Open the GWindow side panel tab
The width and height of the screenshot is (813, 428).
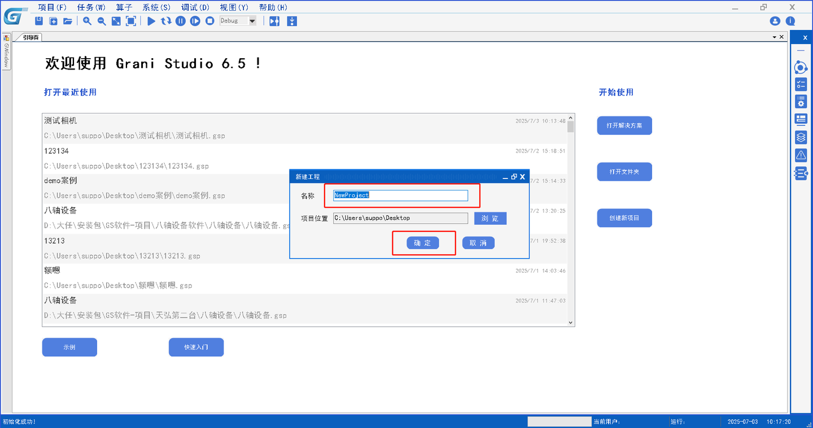[7, 55]
